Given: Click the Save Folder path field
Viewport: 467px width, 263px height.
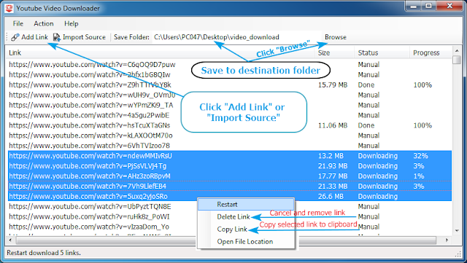Looking at the screenshot, I should (236, 37).
